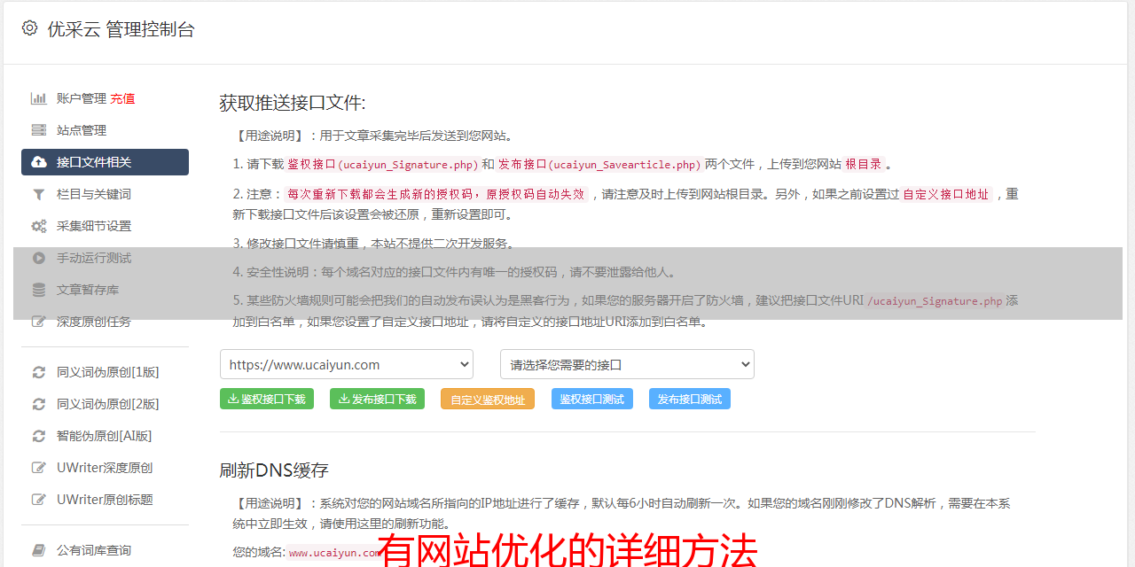Click the orange 自定义鉴权地址 button
This screenshot has height=567, width=1135.
[488, 399]
